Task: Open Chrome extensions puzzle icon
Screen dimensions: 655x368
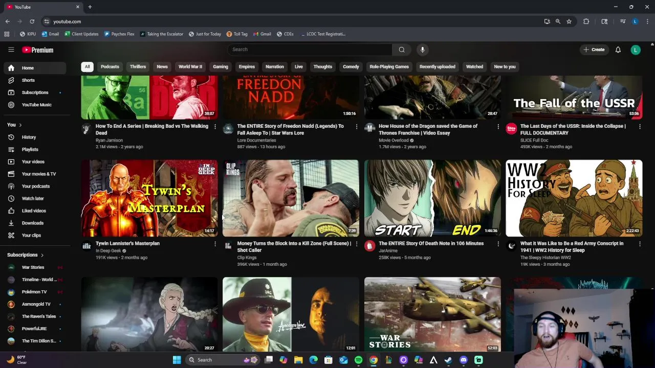Action: [586, 21]
